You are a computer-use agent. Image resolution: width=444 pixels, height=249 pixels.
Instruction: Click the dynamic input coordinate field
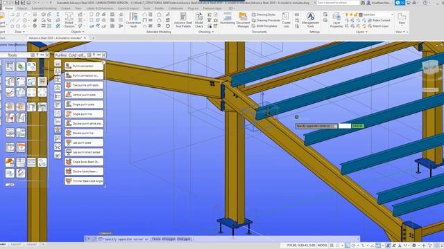coord(344,126)
